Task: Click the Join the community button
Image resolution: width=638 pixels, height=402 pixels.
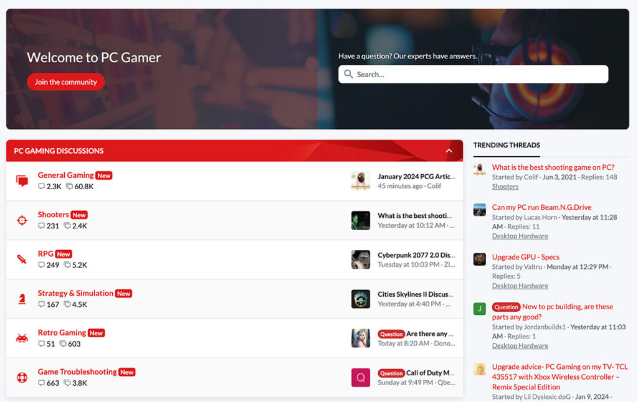Action: (66, 82)
